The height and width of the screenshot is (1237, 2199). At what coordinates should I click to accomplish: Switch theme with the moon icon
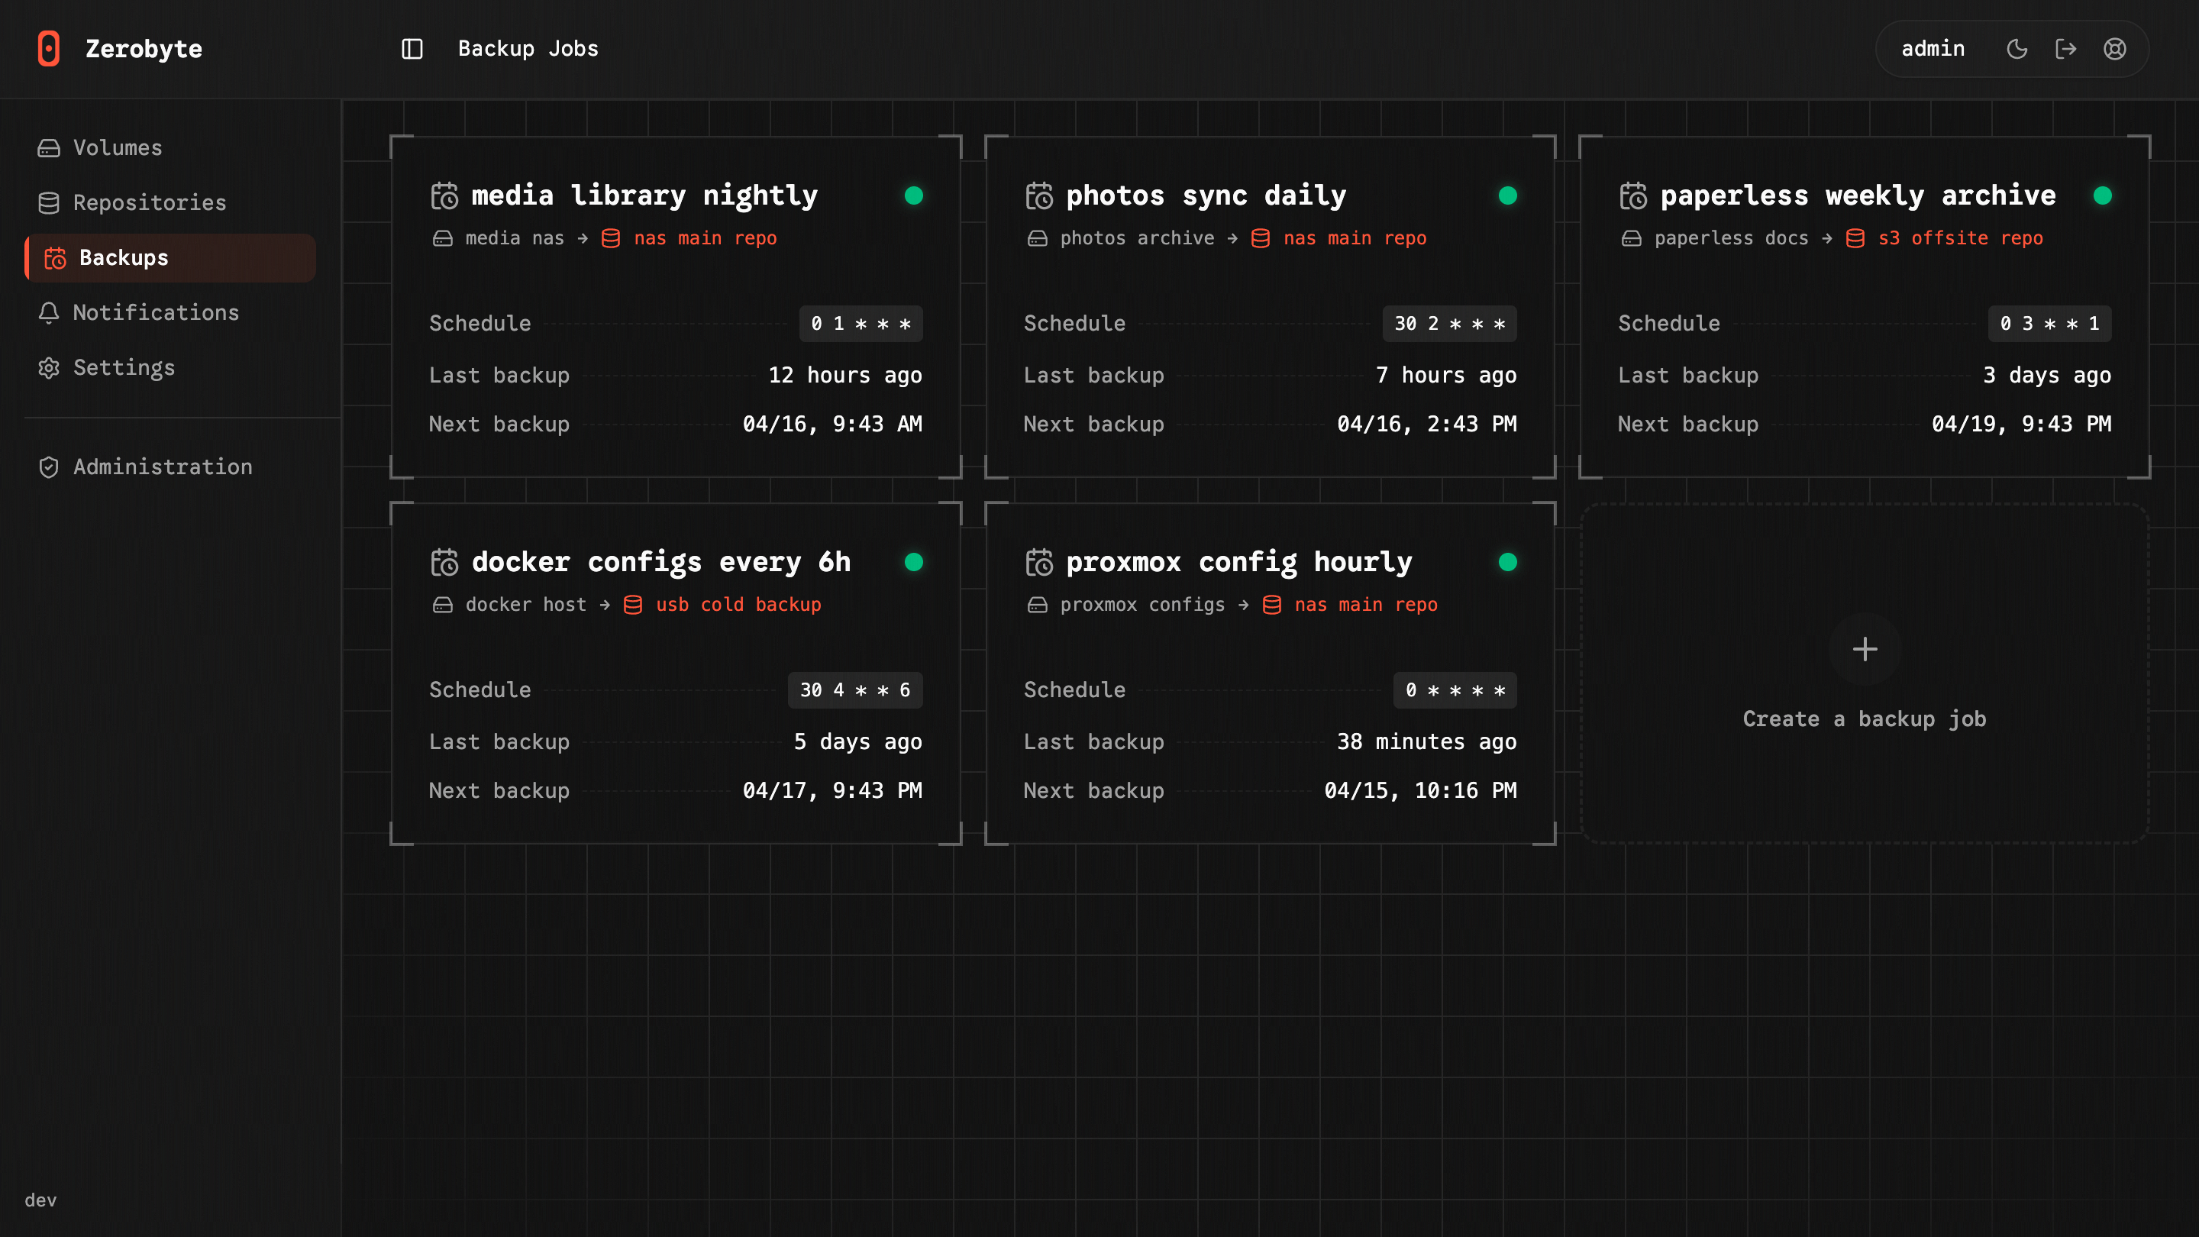point(2017,49)
